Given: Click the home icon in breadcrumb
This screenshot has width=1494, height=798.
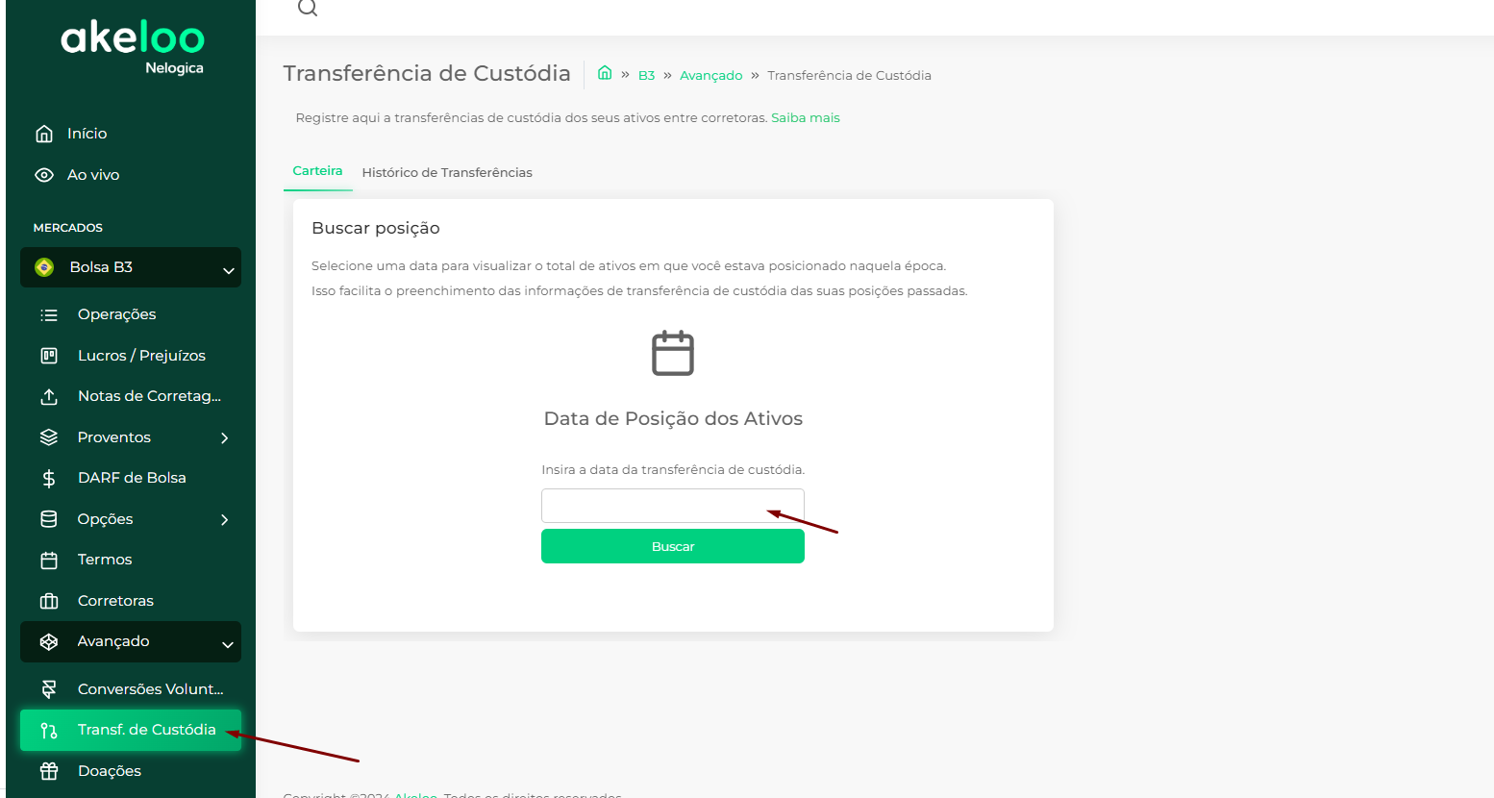Looking at the screenshot, I should point(605,73).
